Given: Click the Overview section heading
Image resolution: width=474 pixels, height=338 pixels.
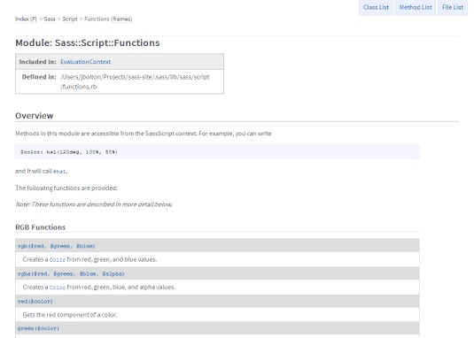Looking at the screenshot, I should (x=35, y=116).
